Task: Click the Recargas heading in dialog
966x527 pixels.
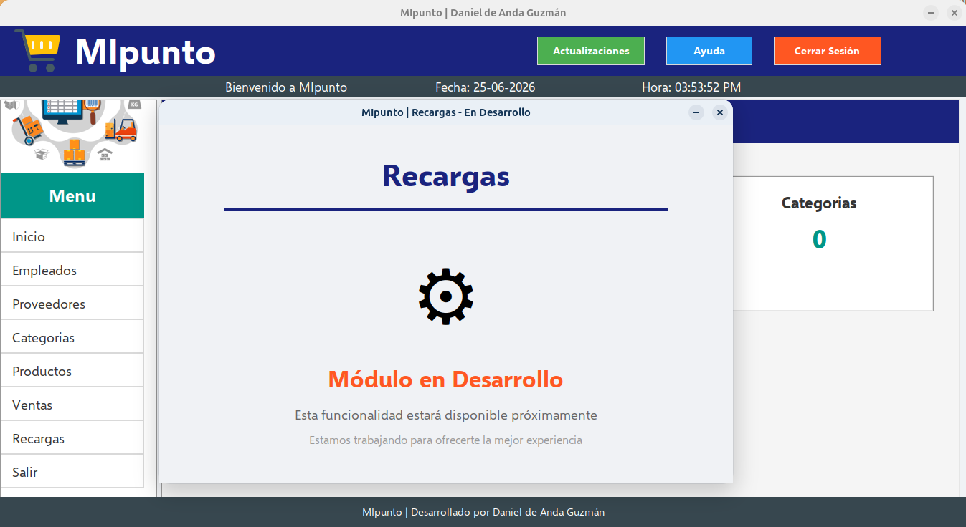Action: click(x=446, y=176)
